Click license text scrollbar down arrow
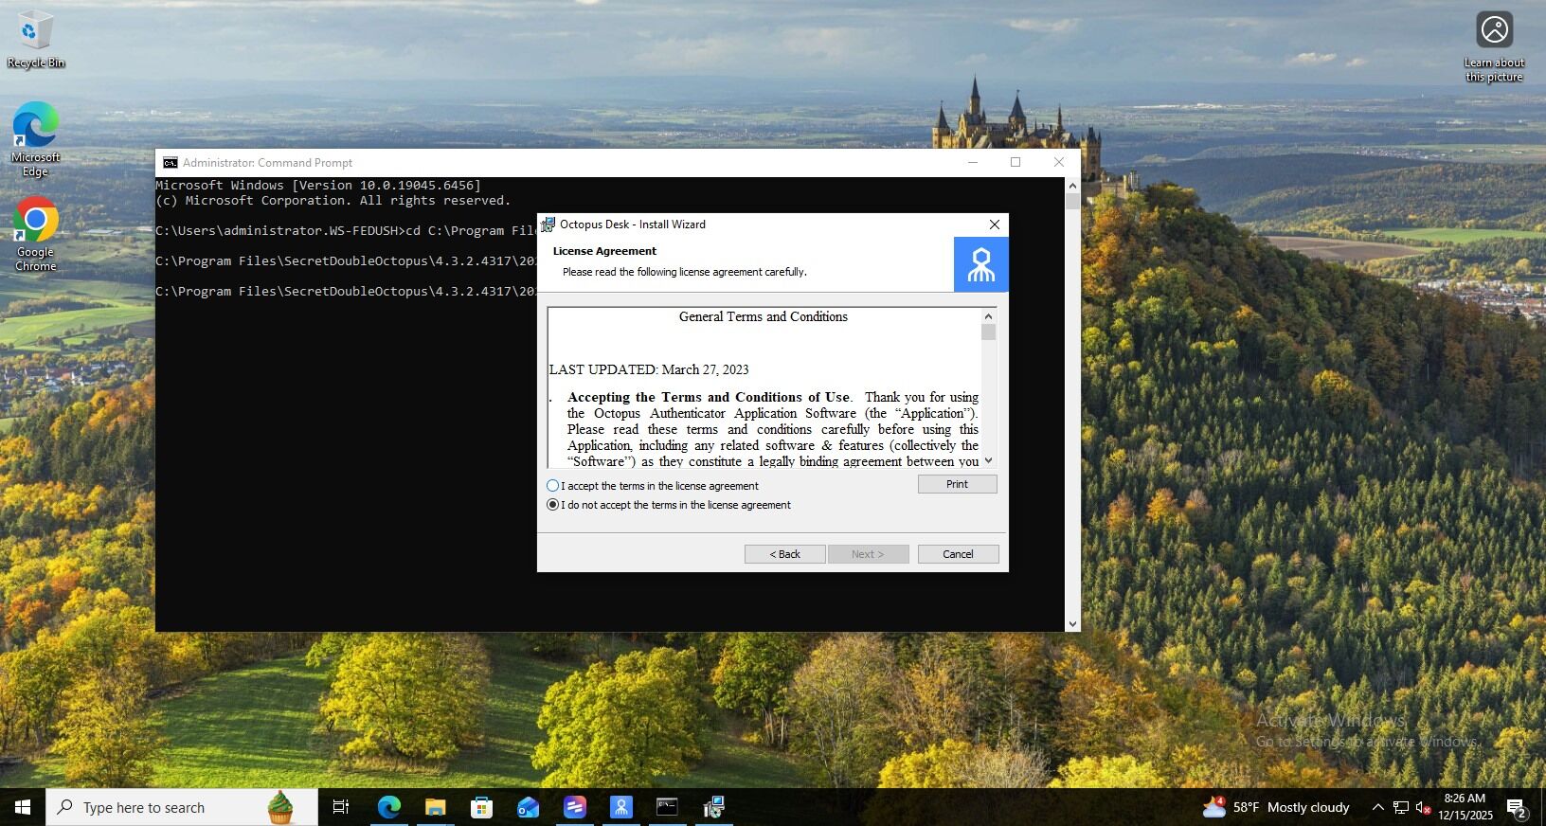1546x826 pixels. (x=988, y=460)
